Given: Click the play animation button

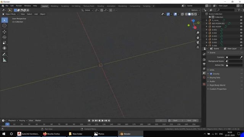Looking at the screenshot, I should click(x=103, y=121).
